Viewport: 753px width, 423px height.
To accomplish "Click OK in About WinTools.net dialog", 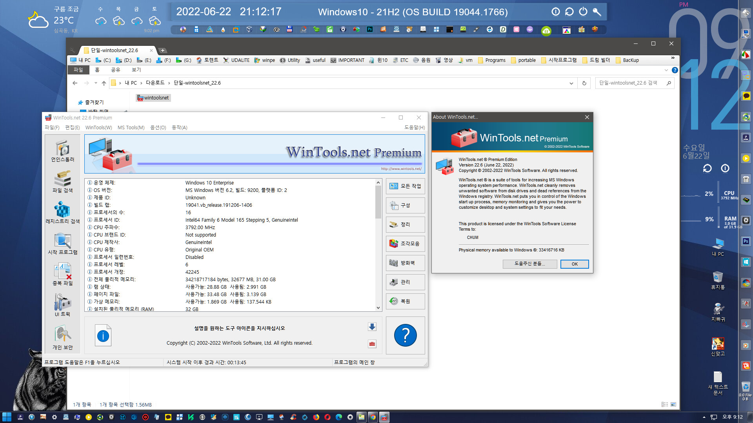I will click(575, 264).
